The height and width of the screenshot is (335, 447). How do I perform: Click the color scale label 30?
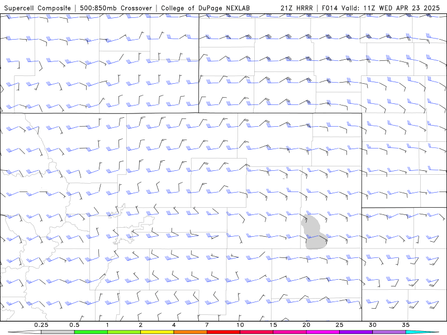pyautogui.click(x=373, y=325)
